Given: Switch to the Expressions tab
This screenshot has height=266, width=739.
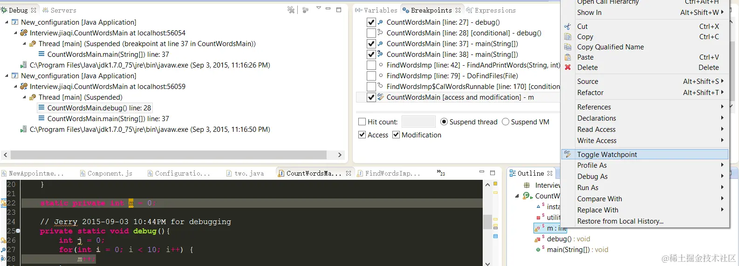Looking at the screenshot, I should pos(491,10).
